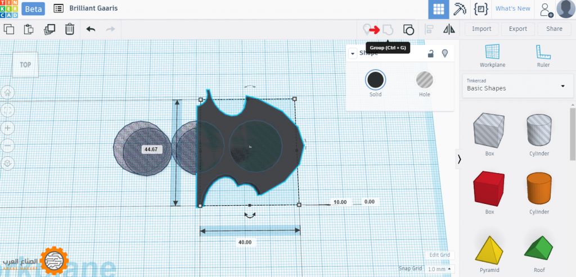Image resolution: width=576 pixels, height=277 pixels.
Task: Redo the last action
Action: coord(111,29)
